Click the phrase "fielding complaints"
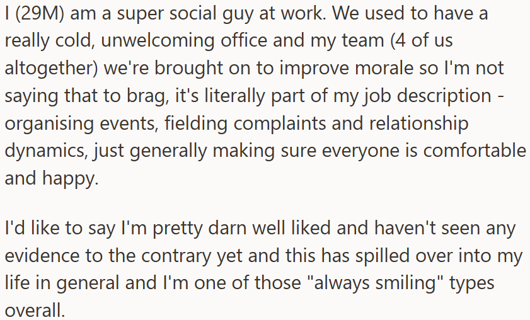The height and width of the screenshot is (320, 530). (x=245, y=123)
